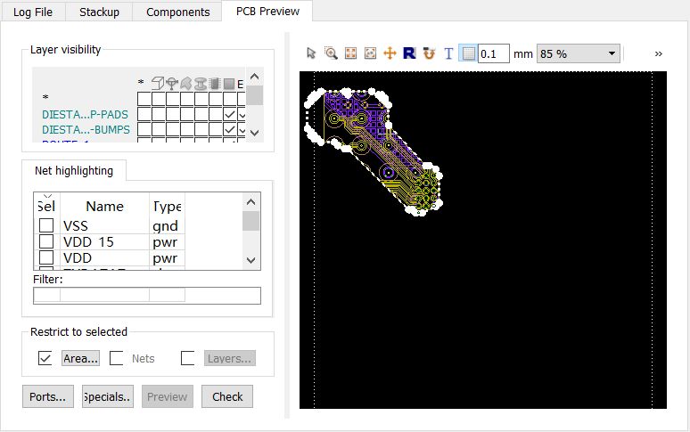Click the 3D box column header icon
Image resolution: width=690 pixels, height=432 pixels.
(x=158, y=83)
